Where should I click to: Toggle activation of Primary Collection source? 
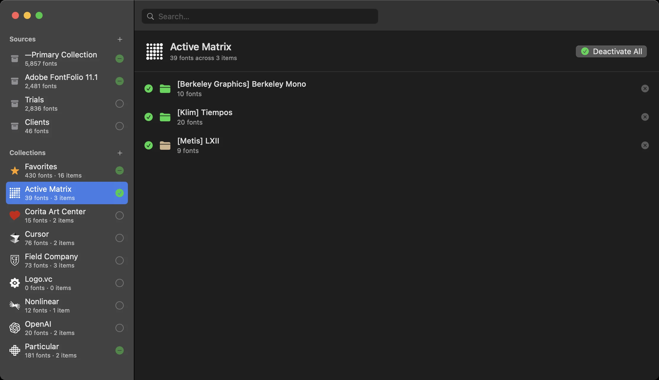coord(119,59)
